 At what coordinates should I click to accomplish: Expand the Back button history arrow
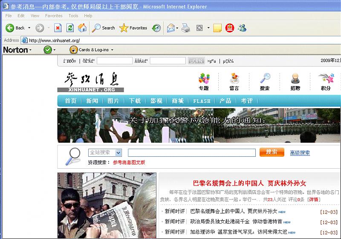click(29, 28)
